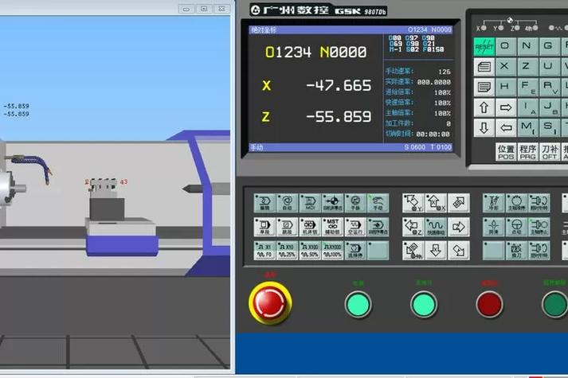Hit the red emergency stop button
The height and width of the screenshot is (378, 568).
tap(270, 303)
